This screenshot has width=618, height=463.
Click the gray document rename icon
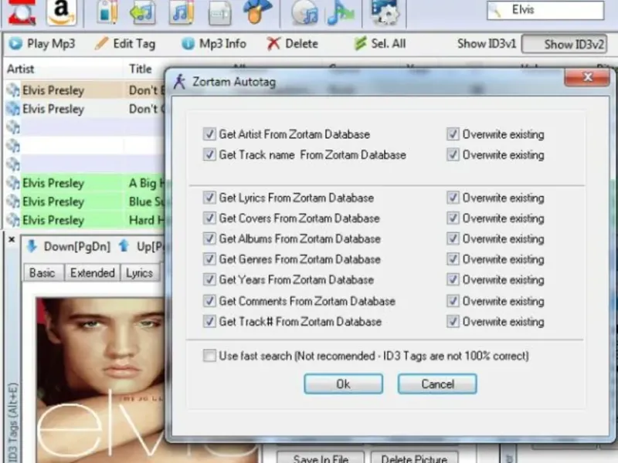pyautogui.click(x=219, y=13)
